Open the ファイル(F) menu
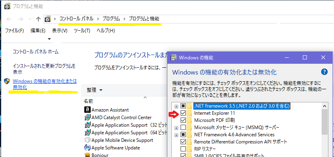Screen dimensions: 334x157 (14, 31)
